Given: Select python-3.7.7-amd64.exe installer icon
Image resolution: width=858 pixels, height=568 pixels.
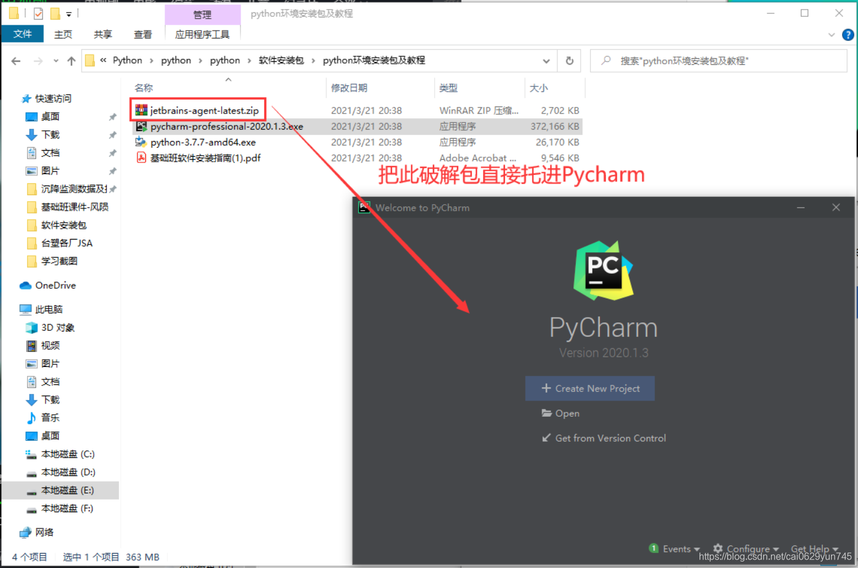Looking at the screenshot, I should point(141,142).
